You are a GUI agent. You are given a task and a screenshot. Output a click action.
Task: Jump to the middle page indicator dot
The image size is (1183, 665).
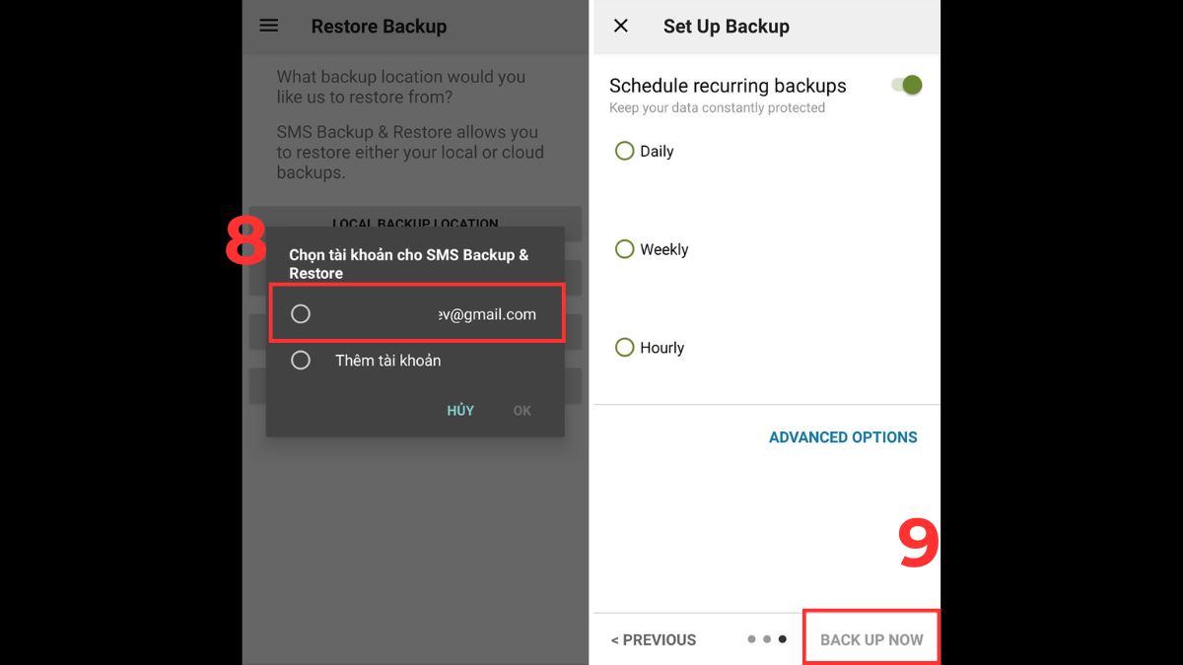(767, 639)
